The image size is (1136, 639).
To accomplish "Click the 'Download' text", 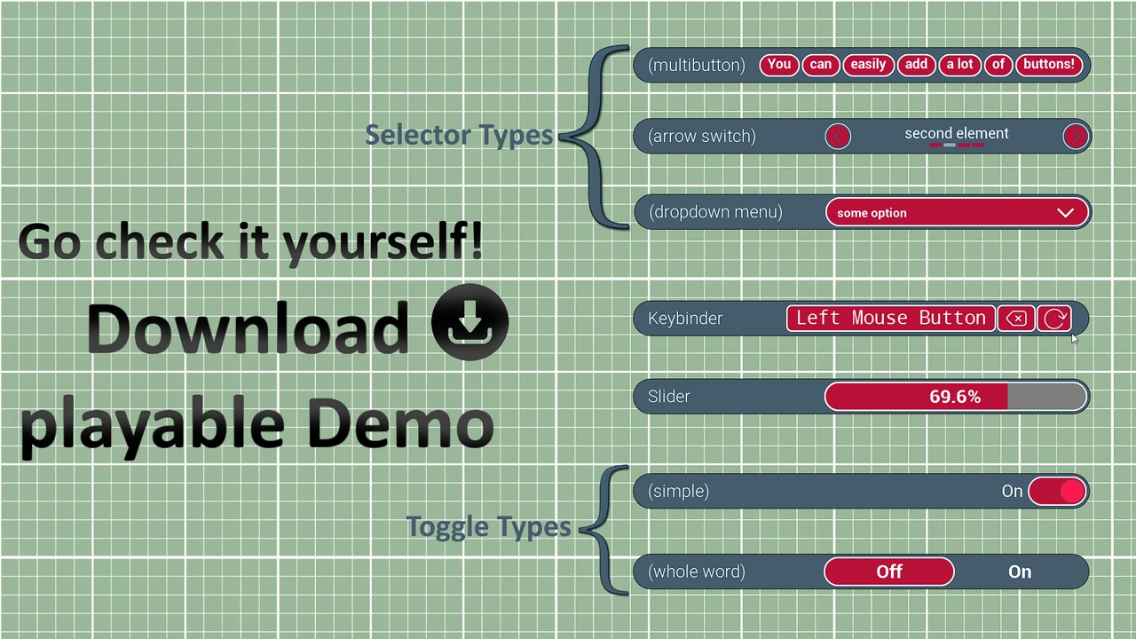I will [x=248, y=327].
